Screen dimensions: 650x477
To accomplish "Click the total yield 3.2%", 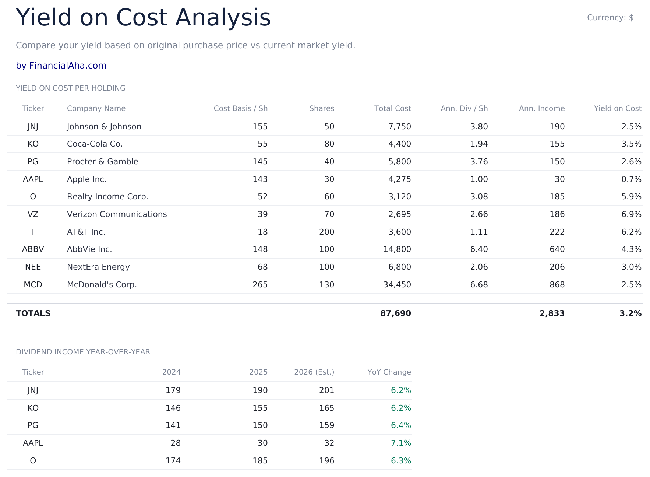I will coord(630,313).
